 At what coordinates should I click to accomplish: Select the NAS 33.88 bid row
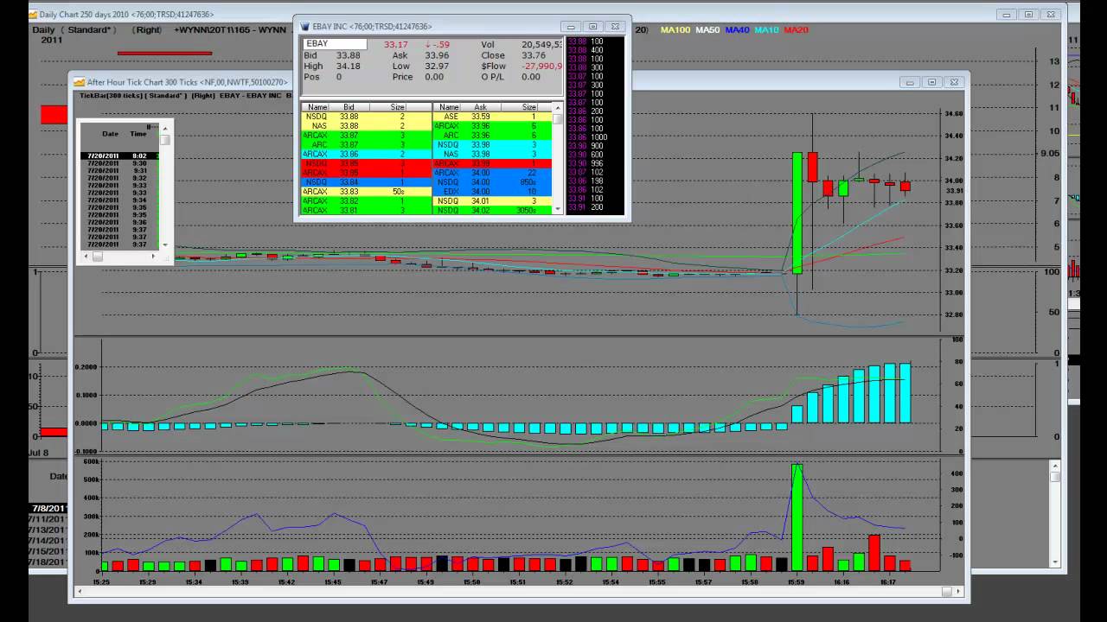[x=365, y=126]
